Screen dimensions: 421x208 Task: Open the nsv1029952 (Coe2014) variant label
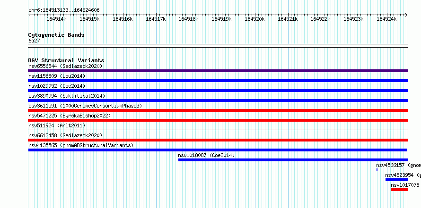point(57,86)
